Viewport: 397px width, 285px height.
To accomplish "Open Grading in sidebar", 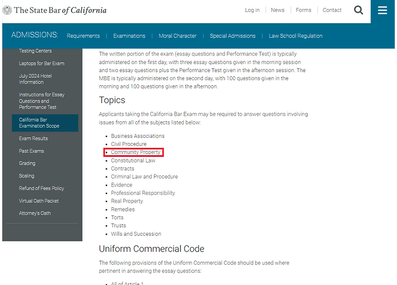I will [x=27, y=163].
